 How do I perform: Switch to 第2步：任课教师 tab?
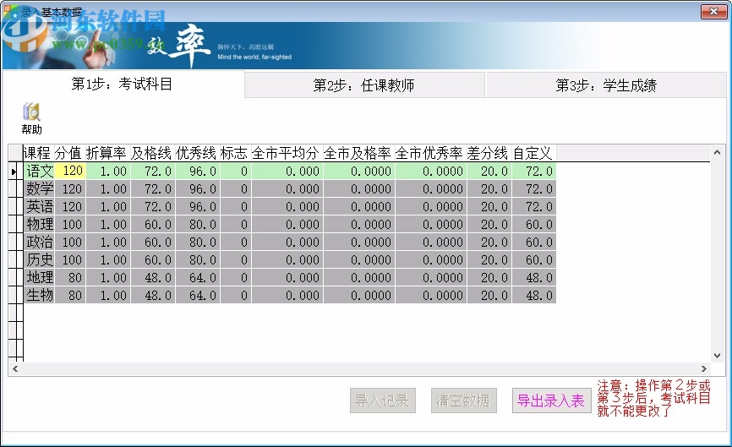364,85
